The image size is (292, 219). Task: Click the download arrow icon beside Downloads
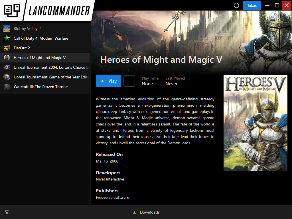[x=135, y=212]
